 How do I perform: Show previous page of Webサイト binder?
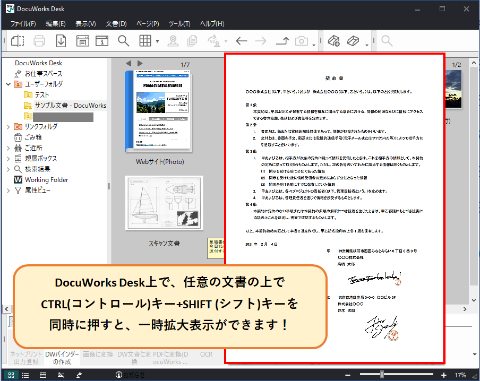pos(128,63)
